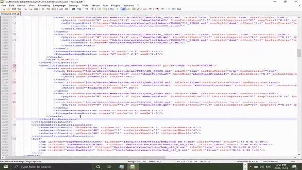
Task: Click the Save All toolbar icon
Action: 19,9
